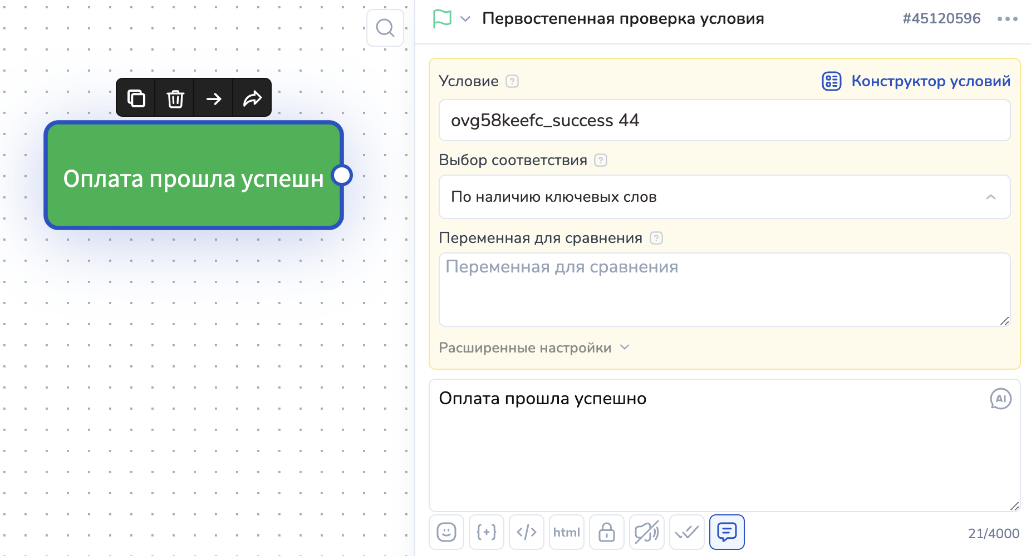Viewport: 1031px width, 556px height.
Task: Click the curved share arrow icon
Action: (x=252, y=98)
